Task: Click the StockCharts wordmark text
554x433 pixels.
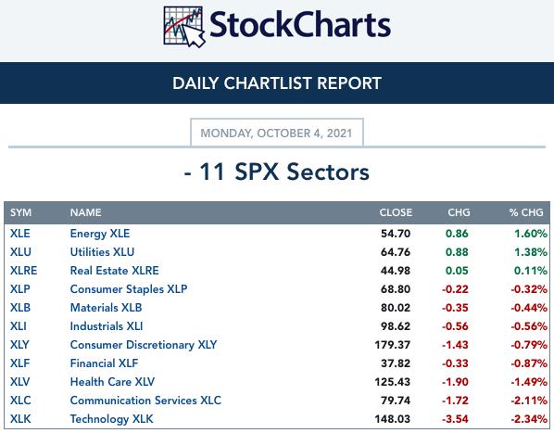Action: coord(300,25)
